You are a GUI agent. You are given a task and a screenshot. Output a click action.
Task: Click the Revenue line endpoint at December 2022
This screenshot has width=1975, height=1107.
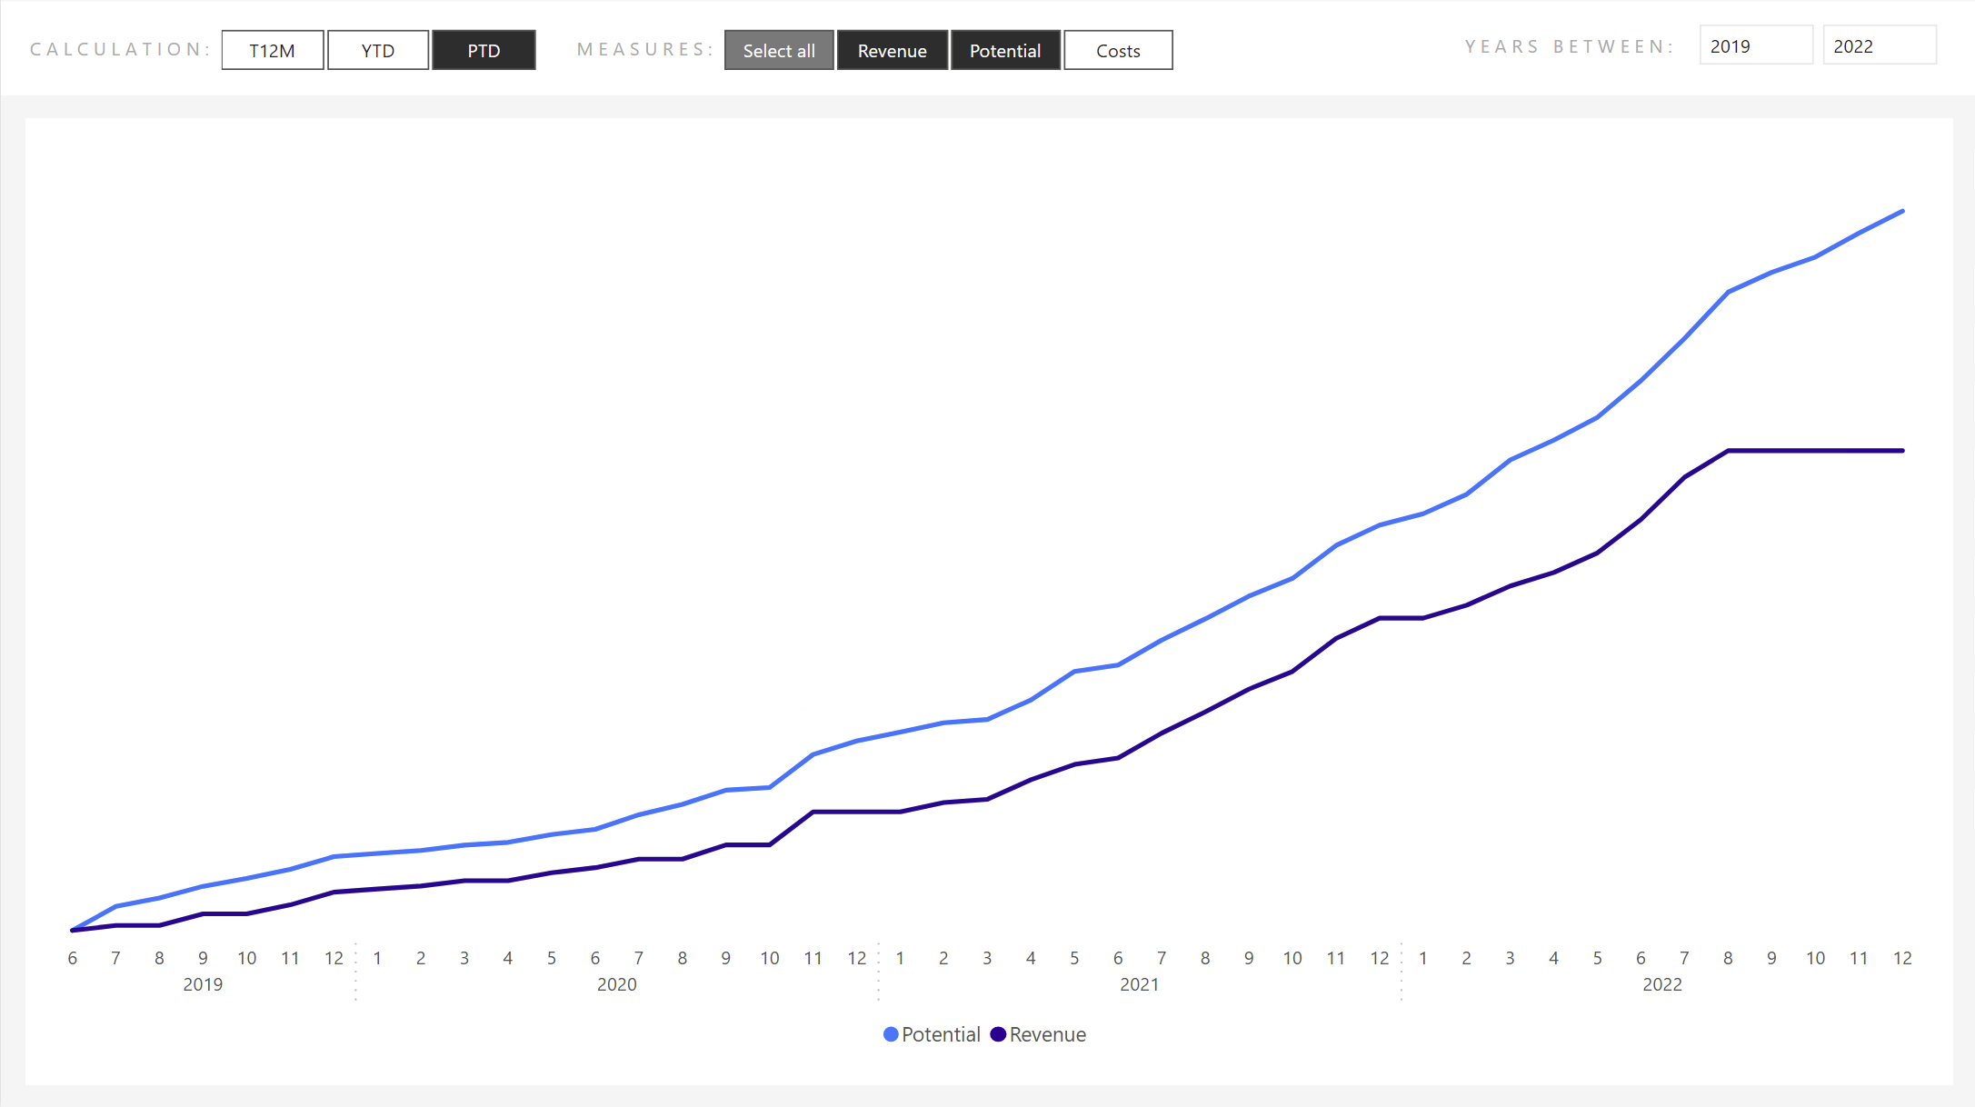(1902, 451)
